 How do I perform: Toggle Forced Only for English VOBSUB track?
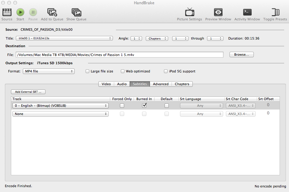[122, 106]
